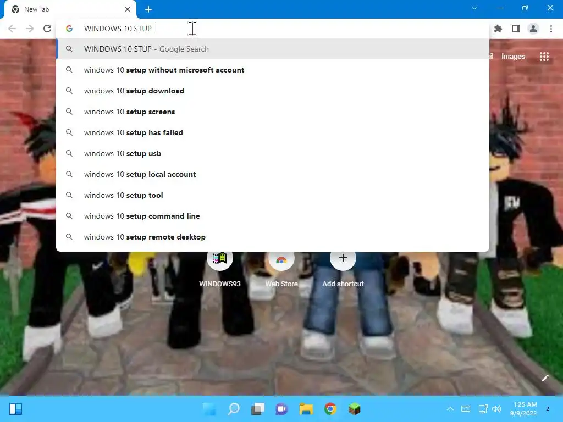Go back with the left arrow button
The image size is (563, 422).
click(x=12, y=29)
